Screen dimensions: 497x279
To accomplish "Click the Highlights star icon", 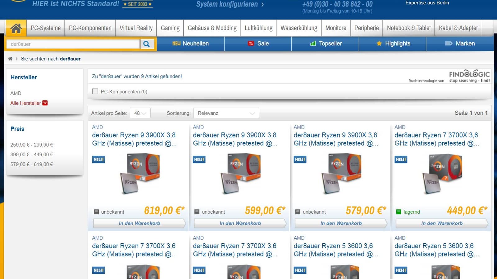I will coord(379,43).
